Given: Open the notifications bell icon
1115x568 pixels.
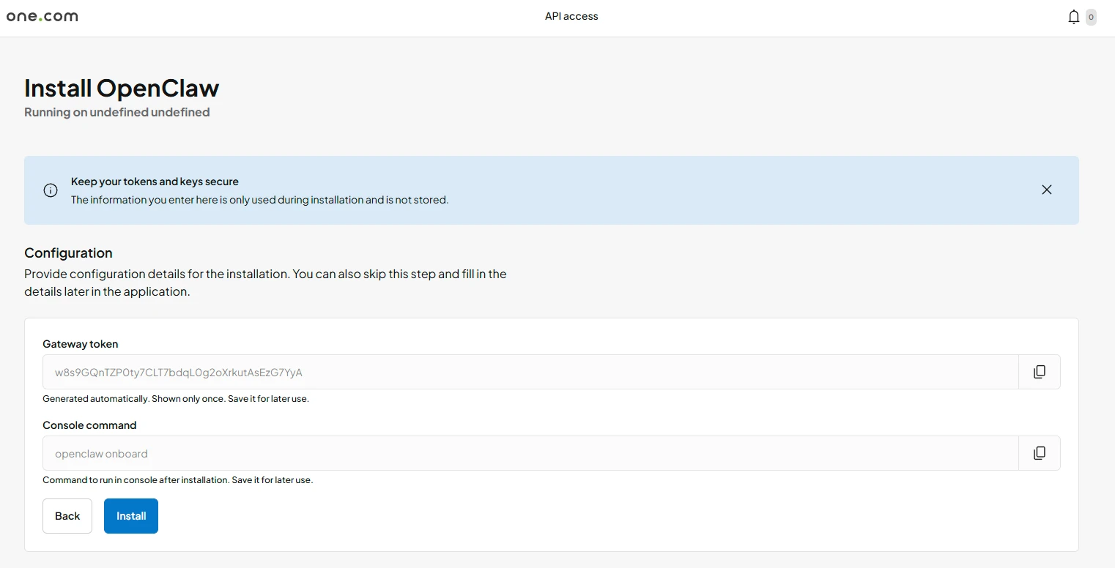Looking at the screenshot, I should 1073,17.
